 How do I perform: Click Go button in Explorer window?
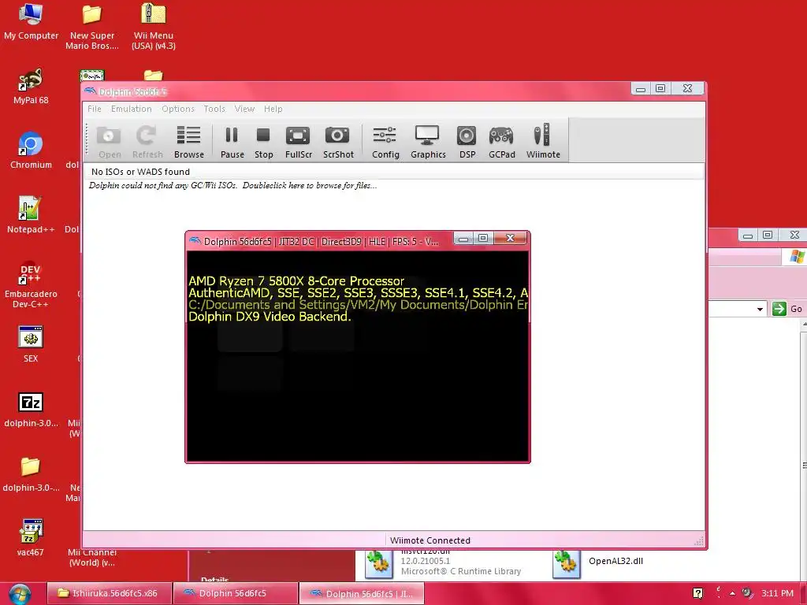click(x=788, y=309)
